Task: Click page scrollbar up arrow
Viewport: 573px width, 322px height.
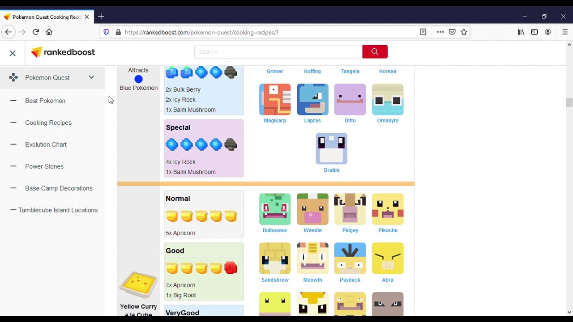Action: (569, 44)
